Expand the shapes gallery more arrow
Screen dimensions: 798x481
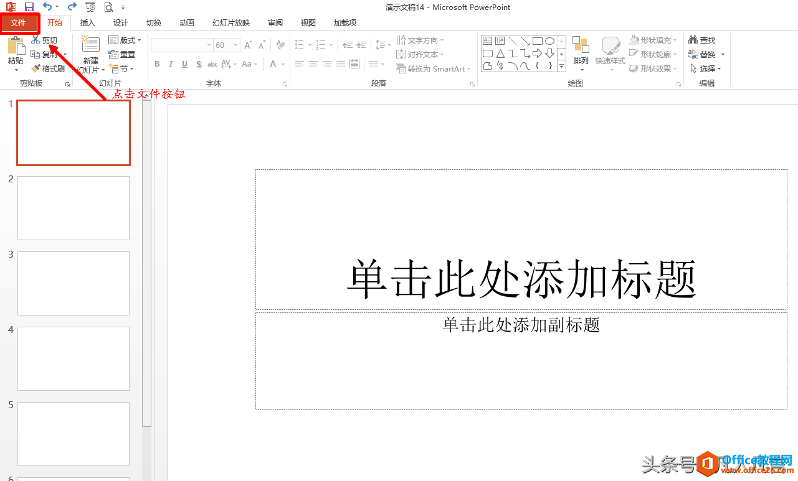[561, 65]
